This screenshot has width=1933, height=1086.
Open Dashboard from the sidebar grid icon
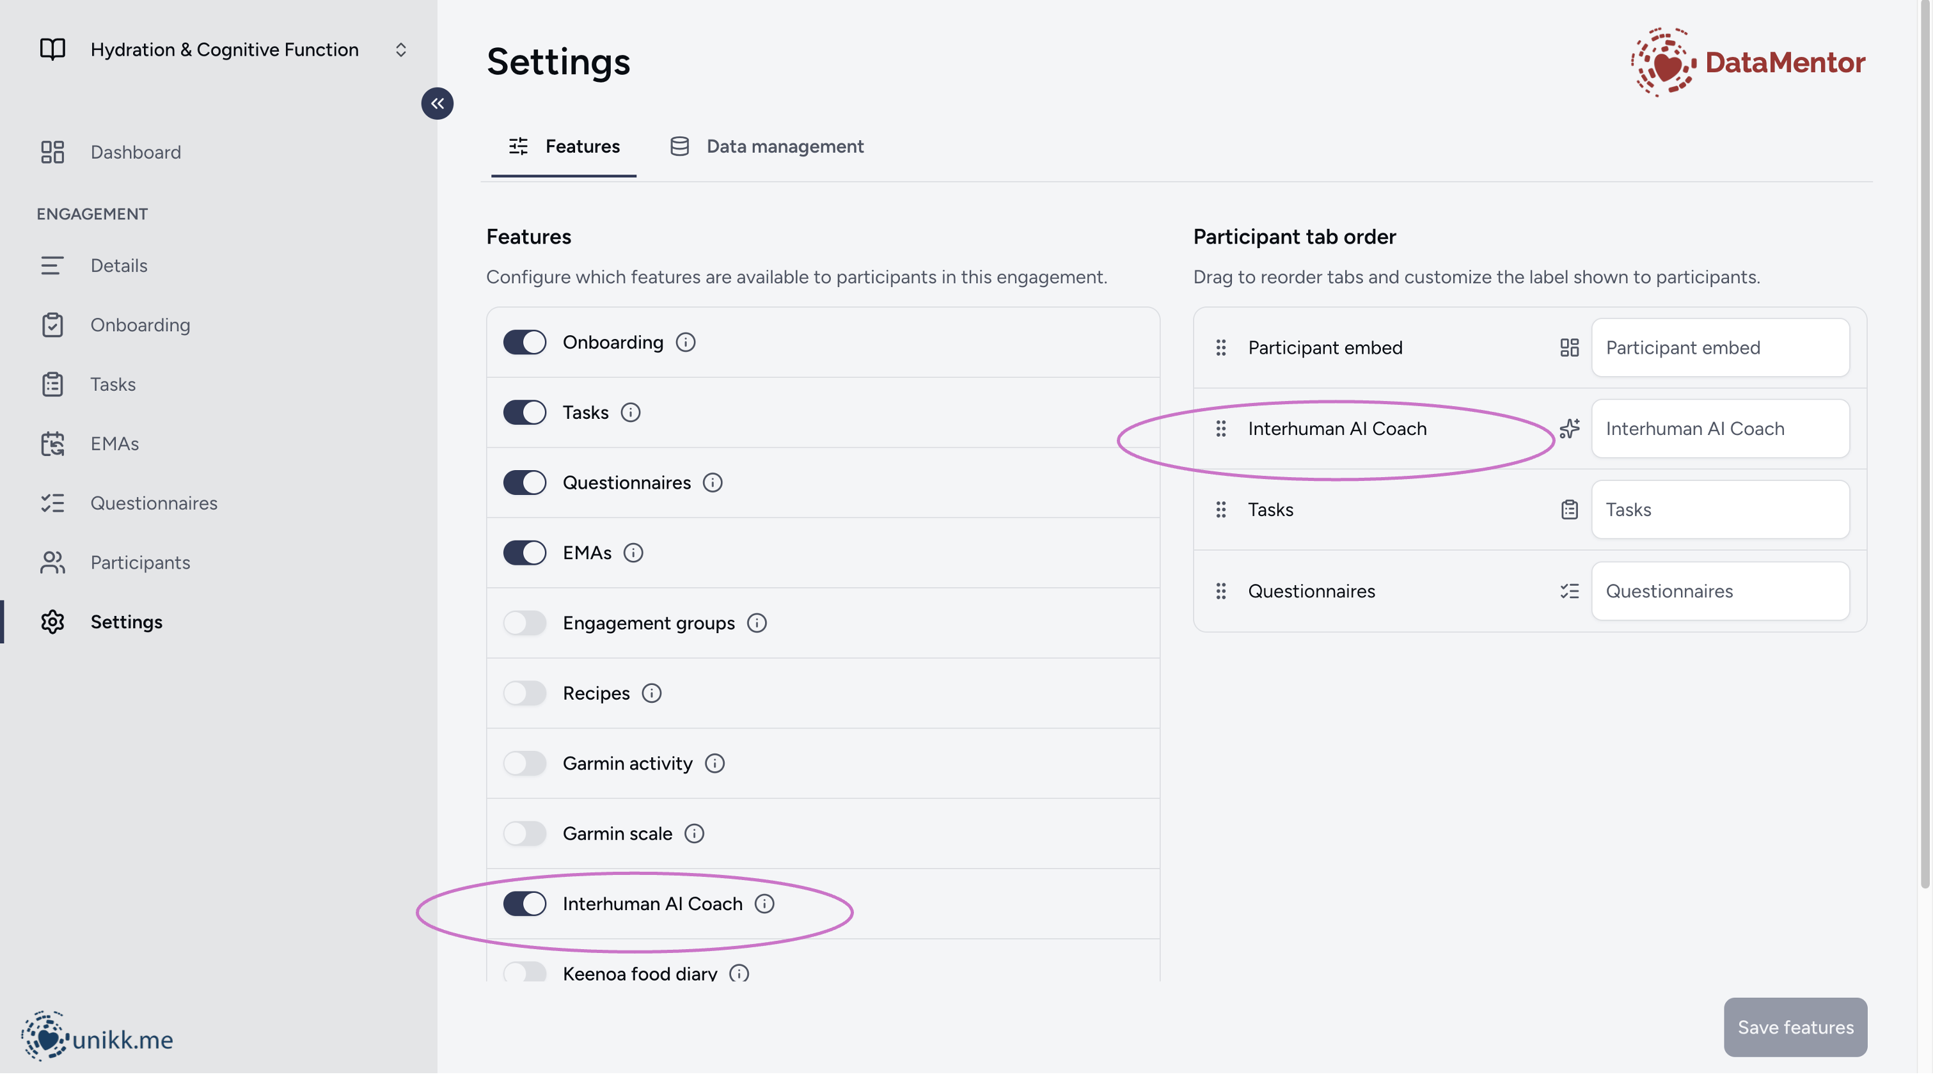click(52, 152)
